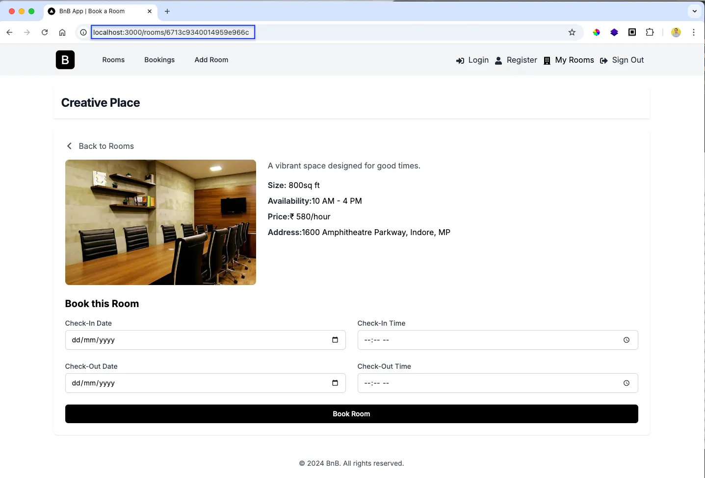Open the Rooms nav item
The width and height of the screenshot is (705, 478).
(113, 60)
